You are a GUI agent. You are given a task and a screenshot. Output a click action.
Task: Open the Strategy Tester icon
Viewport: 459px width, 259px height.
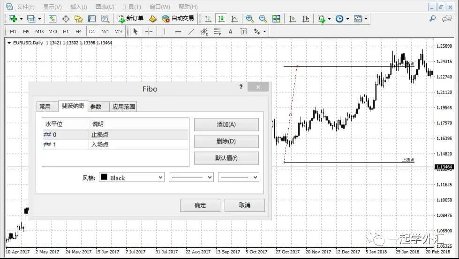105,19
